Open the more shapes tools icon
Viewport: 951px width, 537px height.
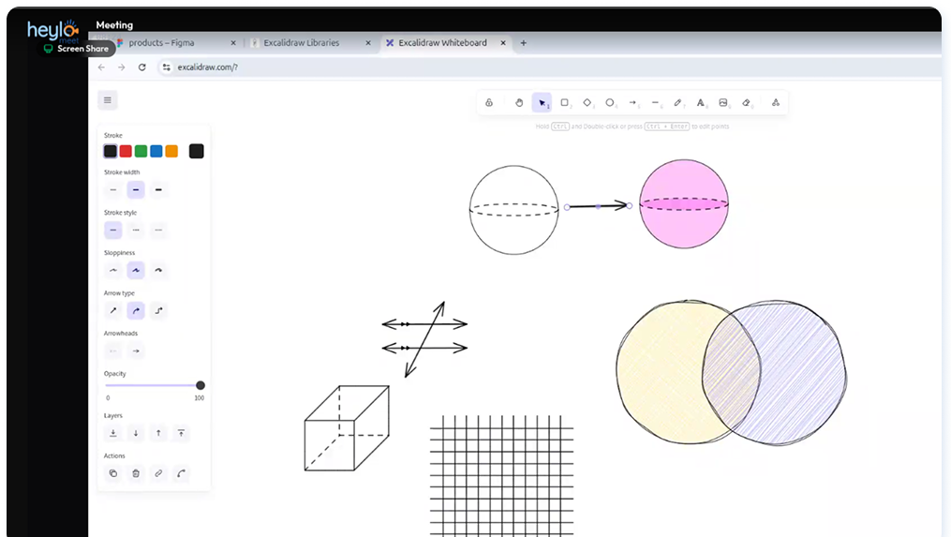tap(776, 102)
